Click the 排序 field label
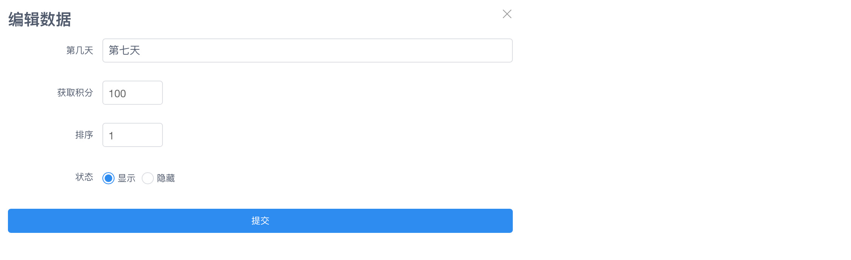Screen dimensions: 851x260 84,135
